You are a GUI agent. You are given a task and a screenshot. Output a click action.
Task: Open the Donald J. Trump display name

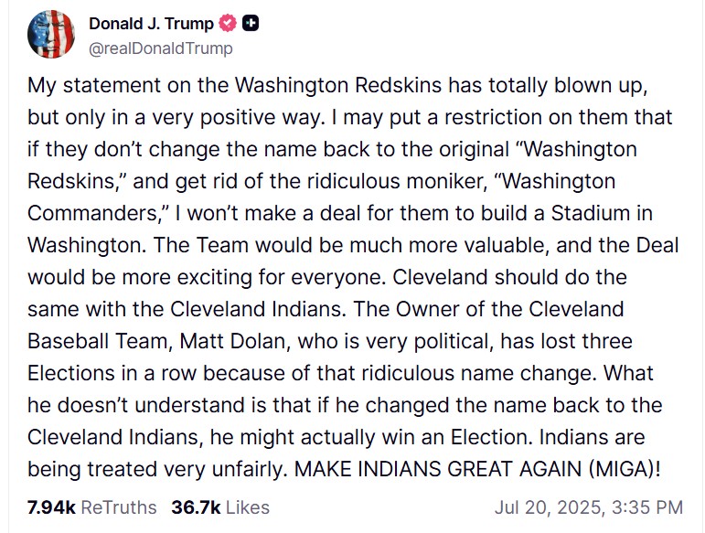click(x=151, y=24)
